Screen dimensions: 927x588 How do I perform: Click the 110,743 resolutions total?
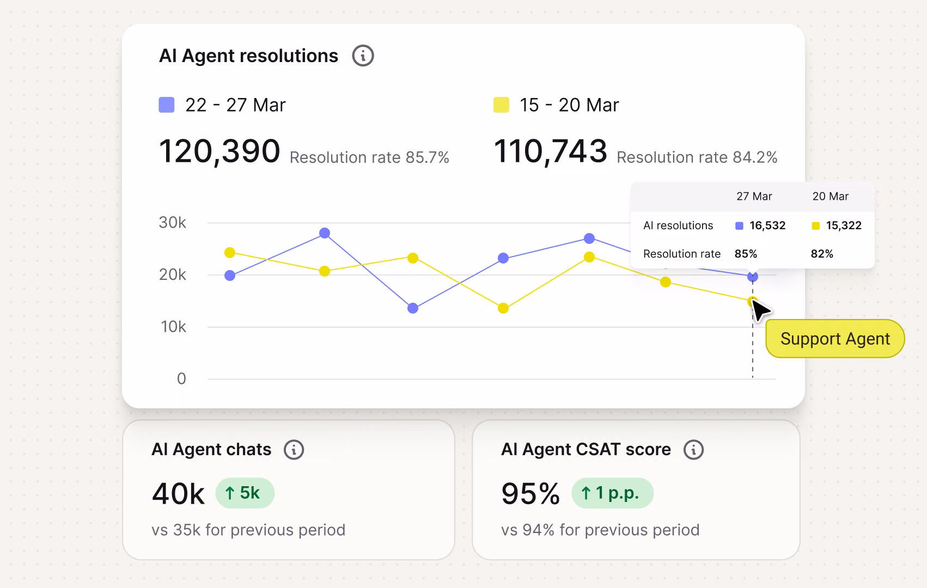(550, 151)
